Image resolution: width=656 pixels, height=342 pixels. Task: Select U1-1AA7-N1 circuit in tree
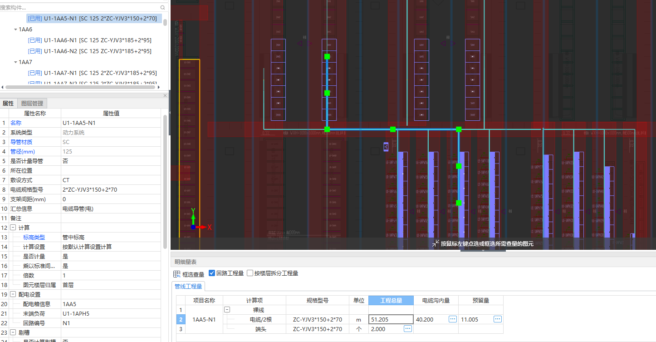[93, 73]
